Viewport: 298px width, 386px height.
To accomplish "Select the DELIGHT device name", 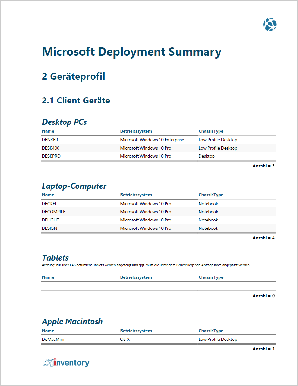I will click(51, 220).
